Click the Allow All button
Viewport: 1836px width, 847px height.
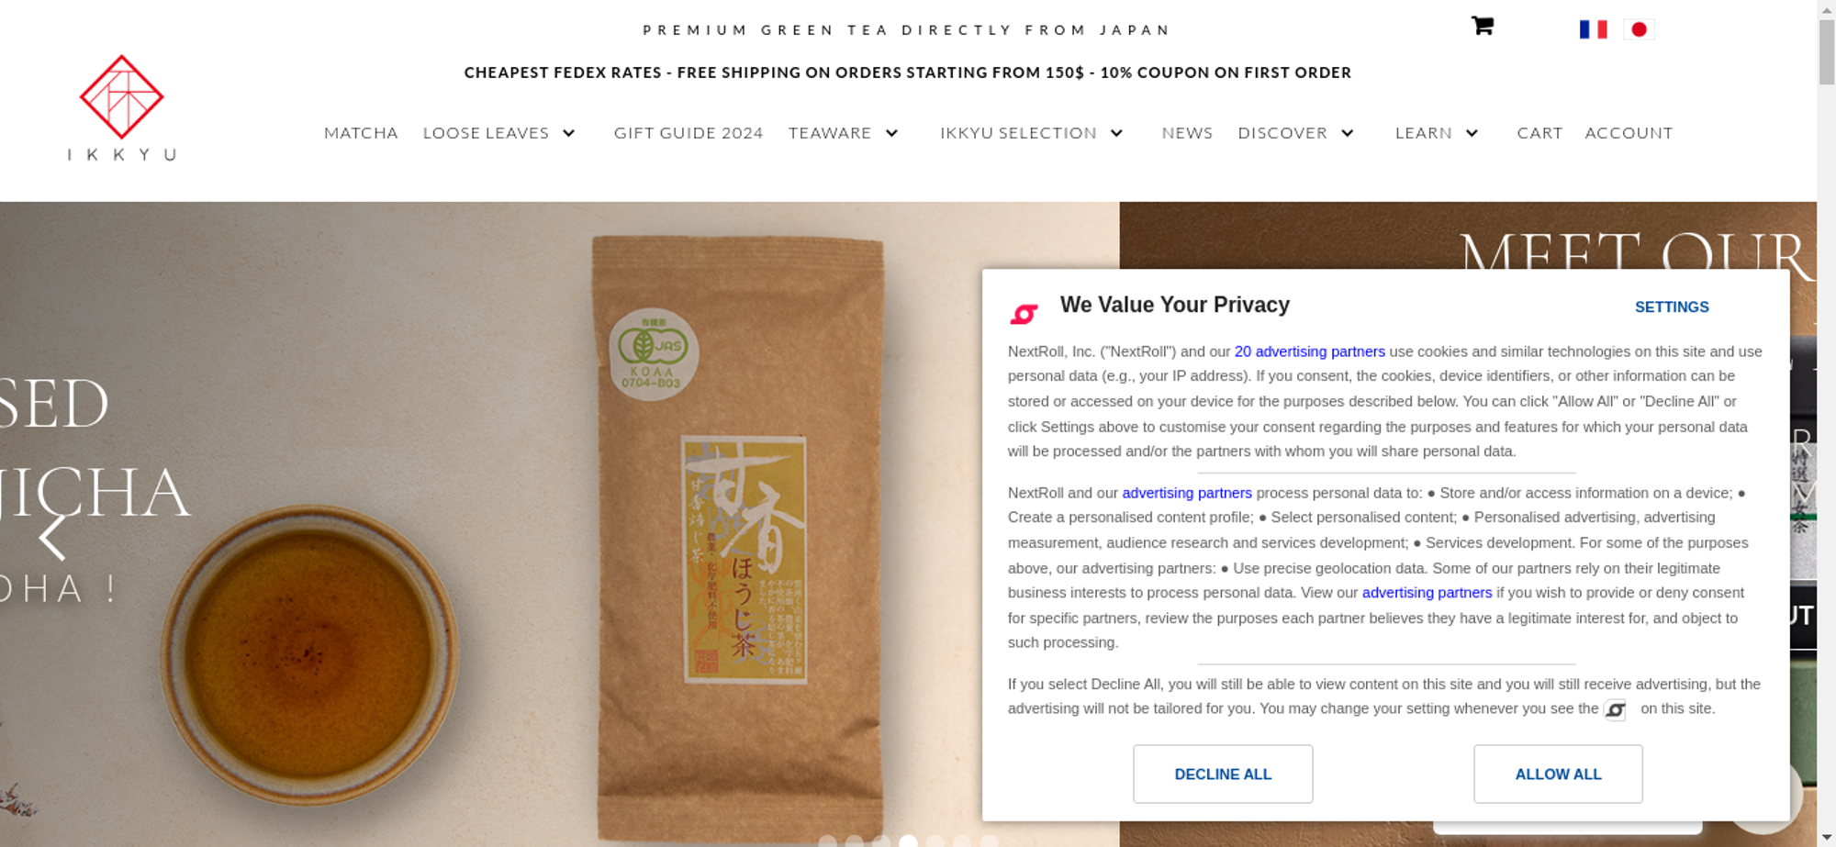[x=1558, y=774]
